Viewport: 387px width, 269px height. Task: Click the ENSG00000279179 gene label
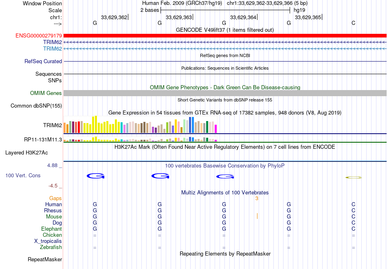tap(39, 35)
